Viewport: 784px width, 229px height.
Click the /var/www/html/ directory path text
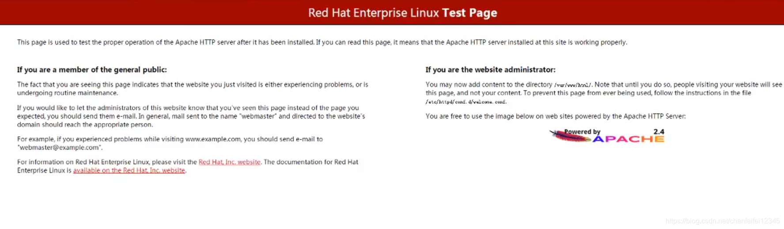[x=573, y=85]
